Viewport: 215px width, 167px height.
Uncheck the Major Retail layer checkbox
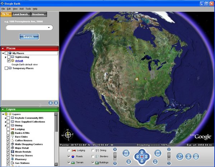8,148
